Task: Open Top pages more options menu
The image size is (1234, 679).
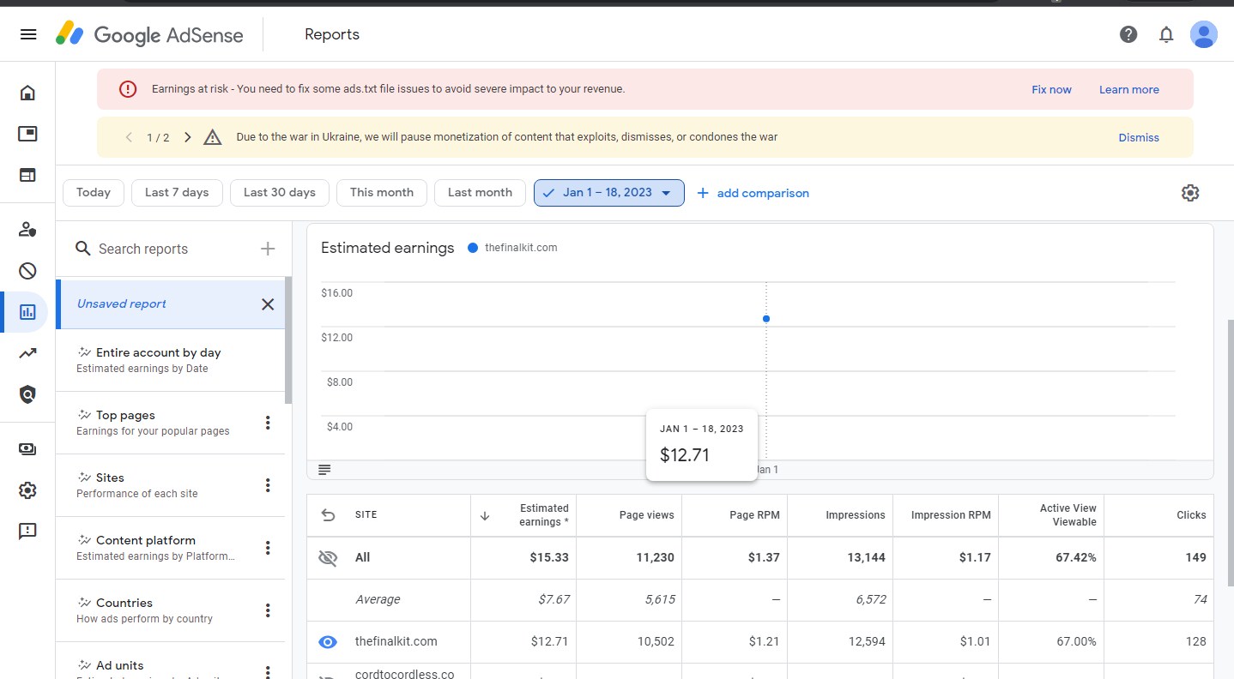Action: tap(268, 423)
